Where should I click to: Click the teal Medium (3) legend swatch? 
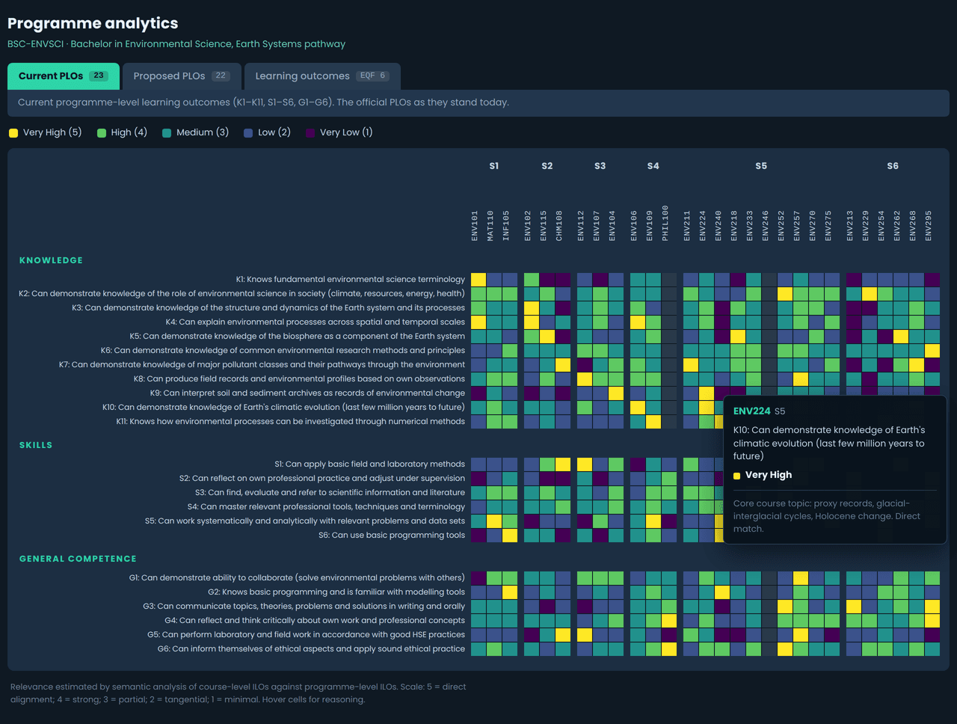coord(167,133)
